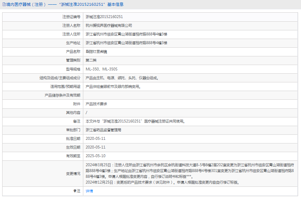The height and width of the screenshot is (198, 301).
Task: Open the 详情 link in the 注 row
Action: pyautogui.click(x=89, y=191)
